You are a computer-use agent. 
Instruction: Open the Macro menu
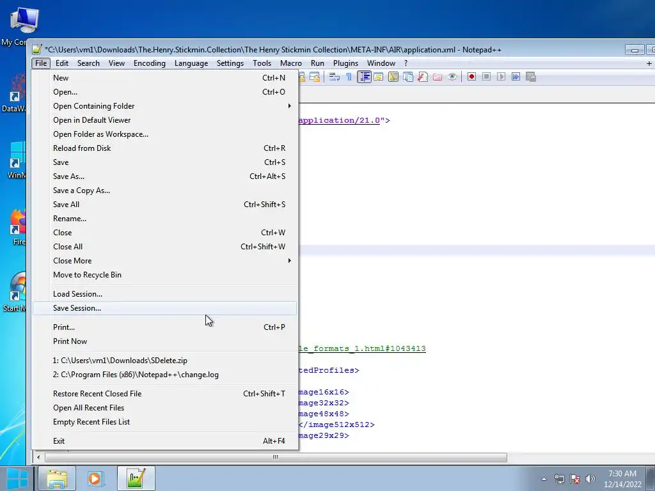[x=291, y=63]
